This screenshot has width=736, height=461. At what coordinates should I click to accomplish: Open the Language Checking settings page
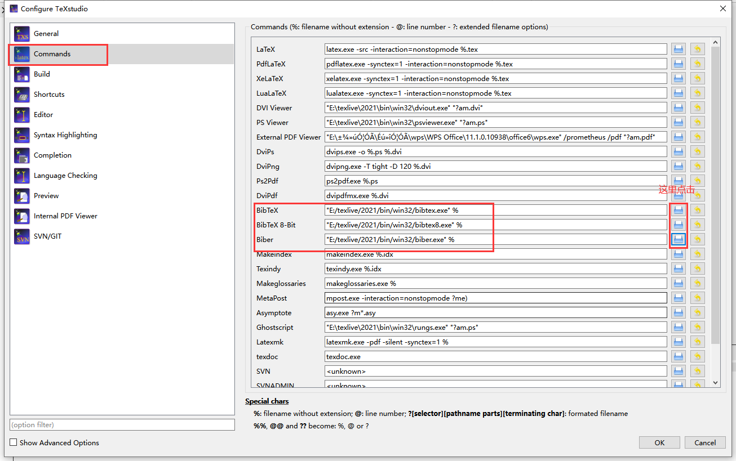pos(122,176)
